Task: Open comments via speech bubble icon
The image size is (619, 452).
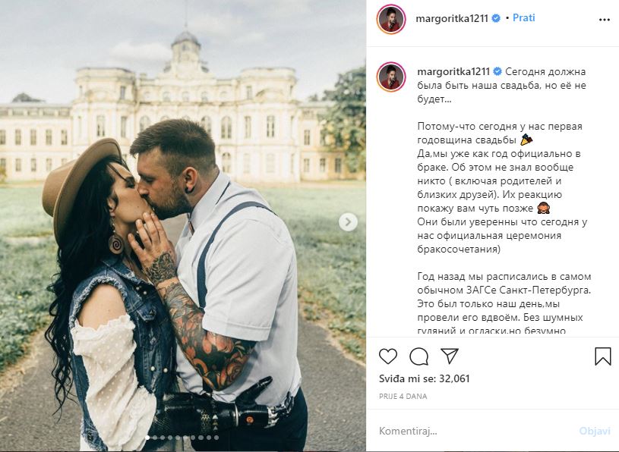Action: (x=418, y=356)
